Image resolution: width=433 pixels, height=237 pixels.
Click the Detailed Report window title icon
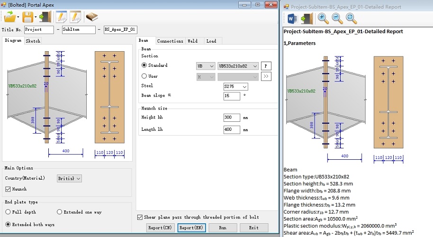click(286, 7)
